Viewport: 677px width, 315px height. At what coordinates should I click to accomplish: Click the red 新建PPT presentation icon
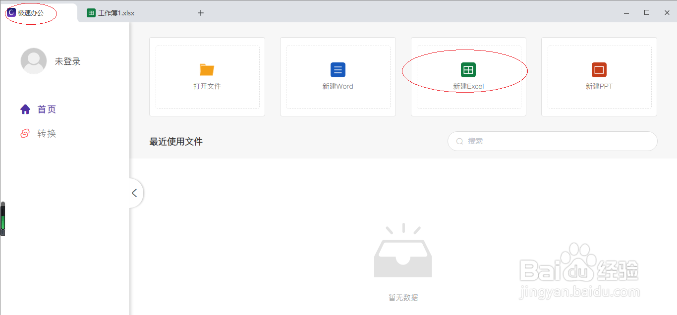[599, 70]
